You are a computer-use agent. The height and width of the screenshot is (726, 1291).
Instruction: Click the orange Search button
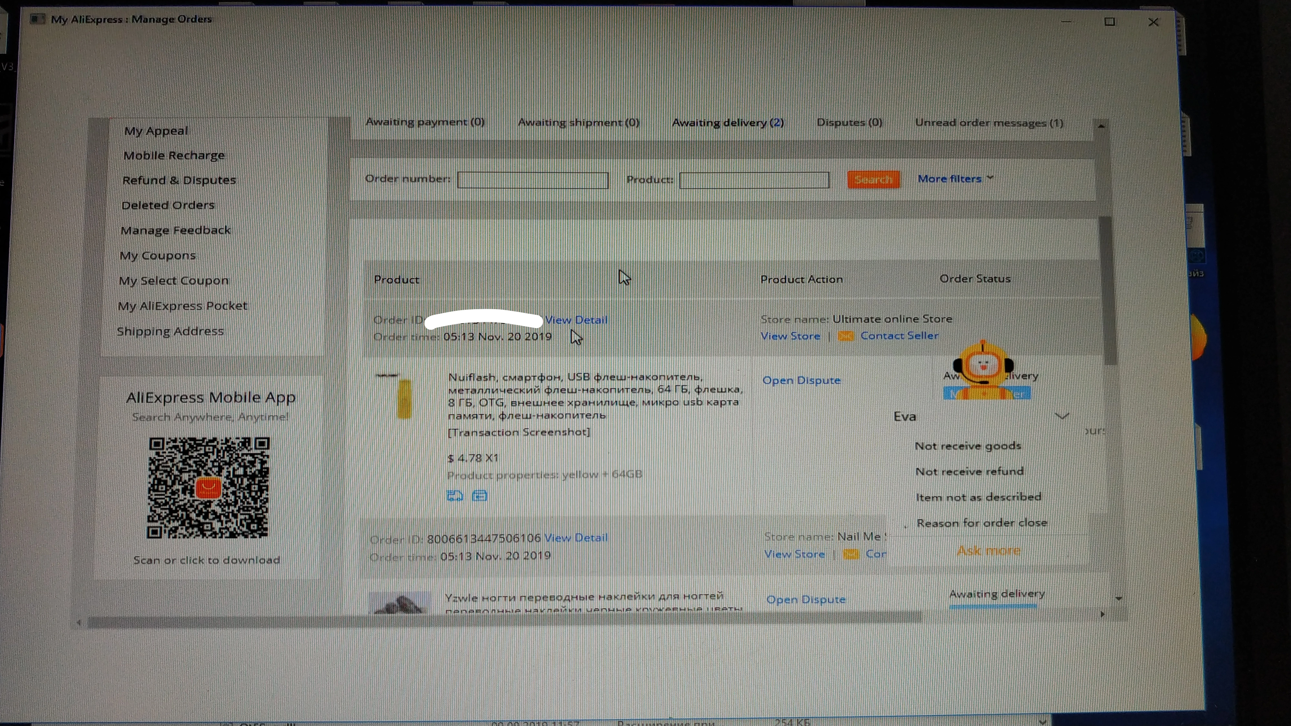[874, 179]
